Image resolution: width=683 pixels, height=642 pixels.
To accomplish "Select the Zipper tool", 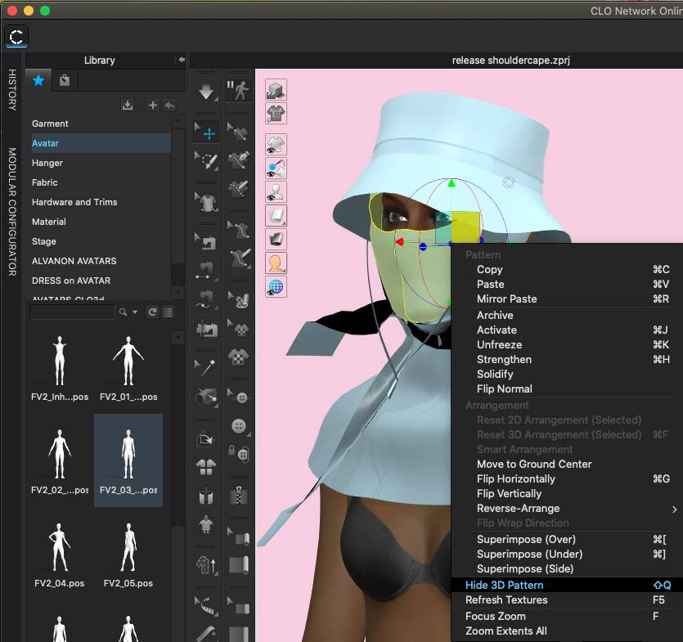I will (239, 496).
